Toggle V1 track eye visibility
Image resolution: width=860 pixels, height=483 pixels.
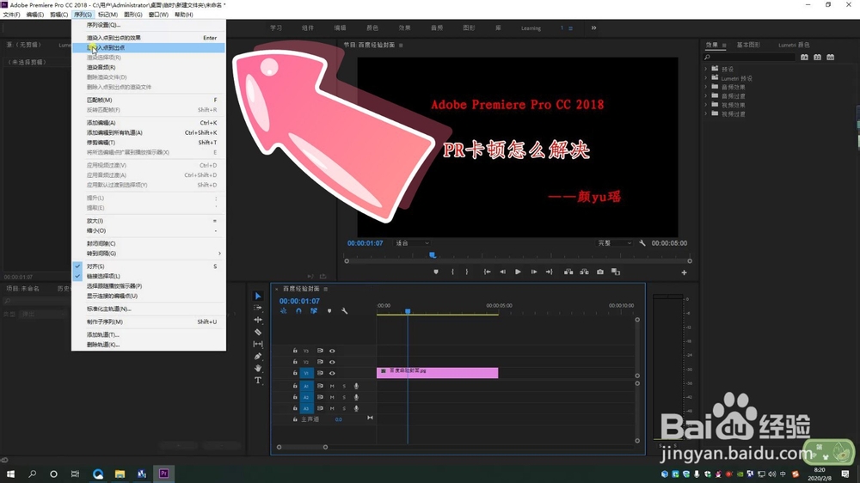click(x=332, y=373)
